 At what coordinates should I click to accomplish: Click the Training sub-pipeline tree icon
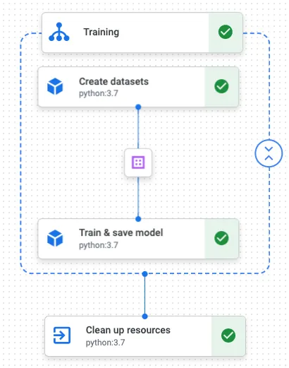[x=59, y=32]
